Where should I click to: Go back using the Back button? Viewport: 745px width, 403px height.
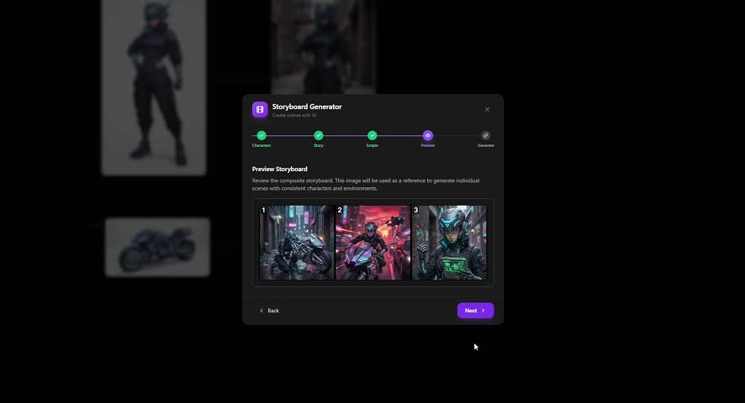coord(269,311)
